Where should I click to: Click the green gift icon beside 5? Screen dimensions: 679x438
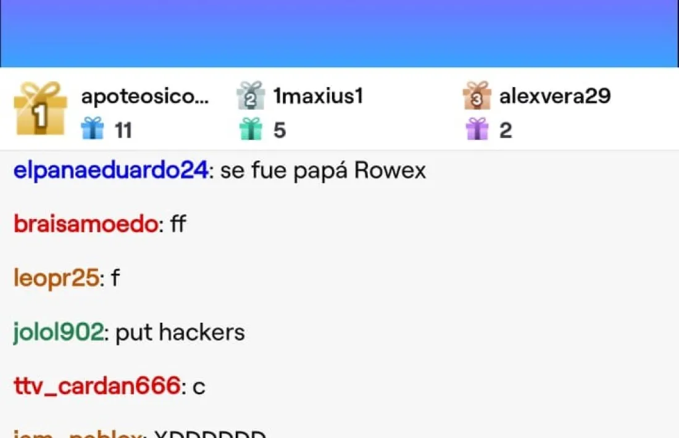coord(251,128)
